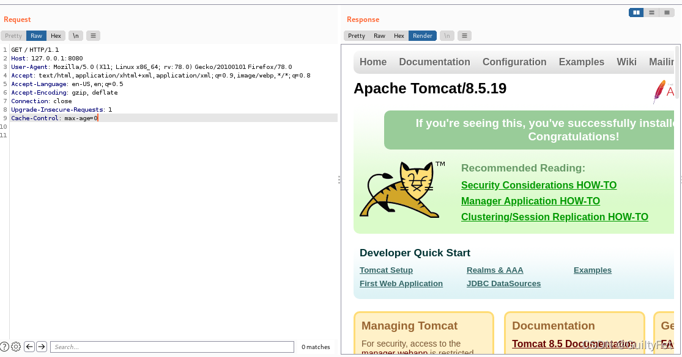
Task: Select the Pretty tab in Request
Action: click(x=13, y=35)
